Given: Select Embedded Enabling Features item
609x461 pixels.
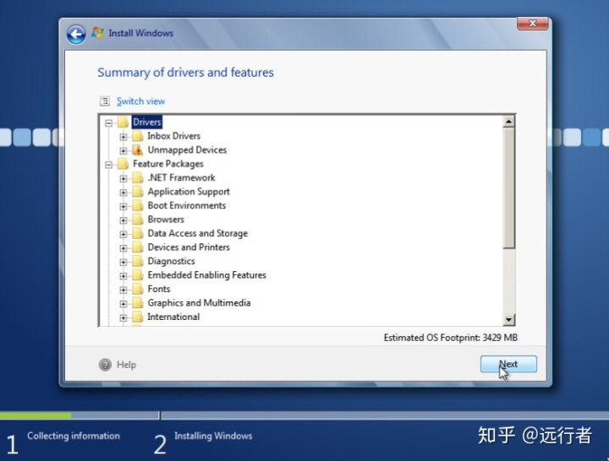Looking at the screenshot, I should (x=206, y=275).
